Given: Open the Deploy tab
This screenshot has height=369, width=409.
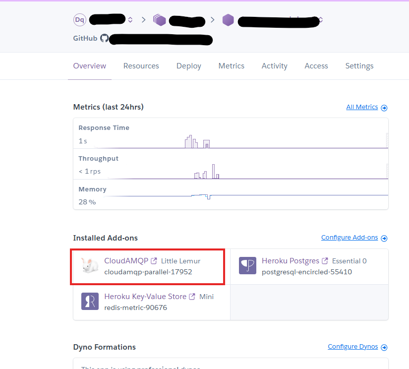Looking at the screenshot, I should (188, 66).
